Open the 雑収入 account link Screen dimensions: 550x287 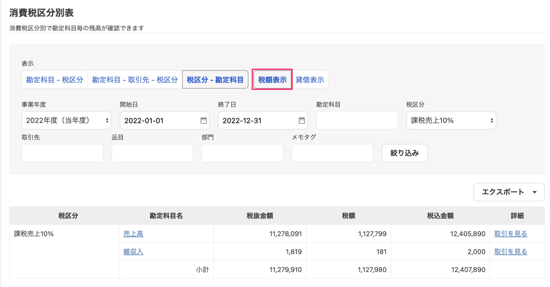pos(133,252)
